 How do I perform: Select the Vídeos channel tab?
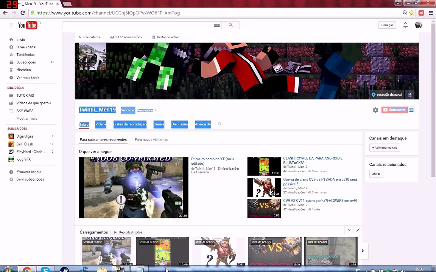[x=101, y=124]
